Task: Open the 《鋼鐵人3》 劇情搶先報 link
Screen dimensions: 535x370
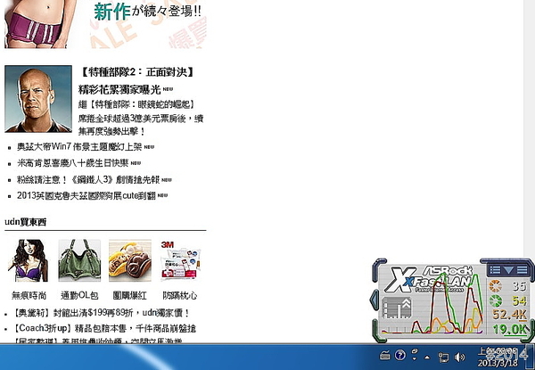Action: 88,179
